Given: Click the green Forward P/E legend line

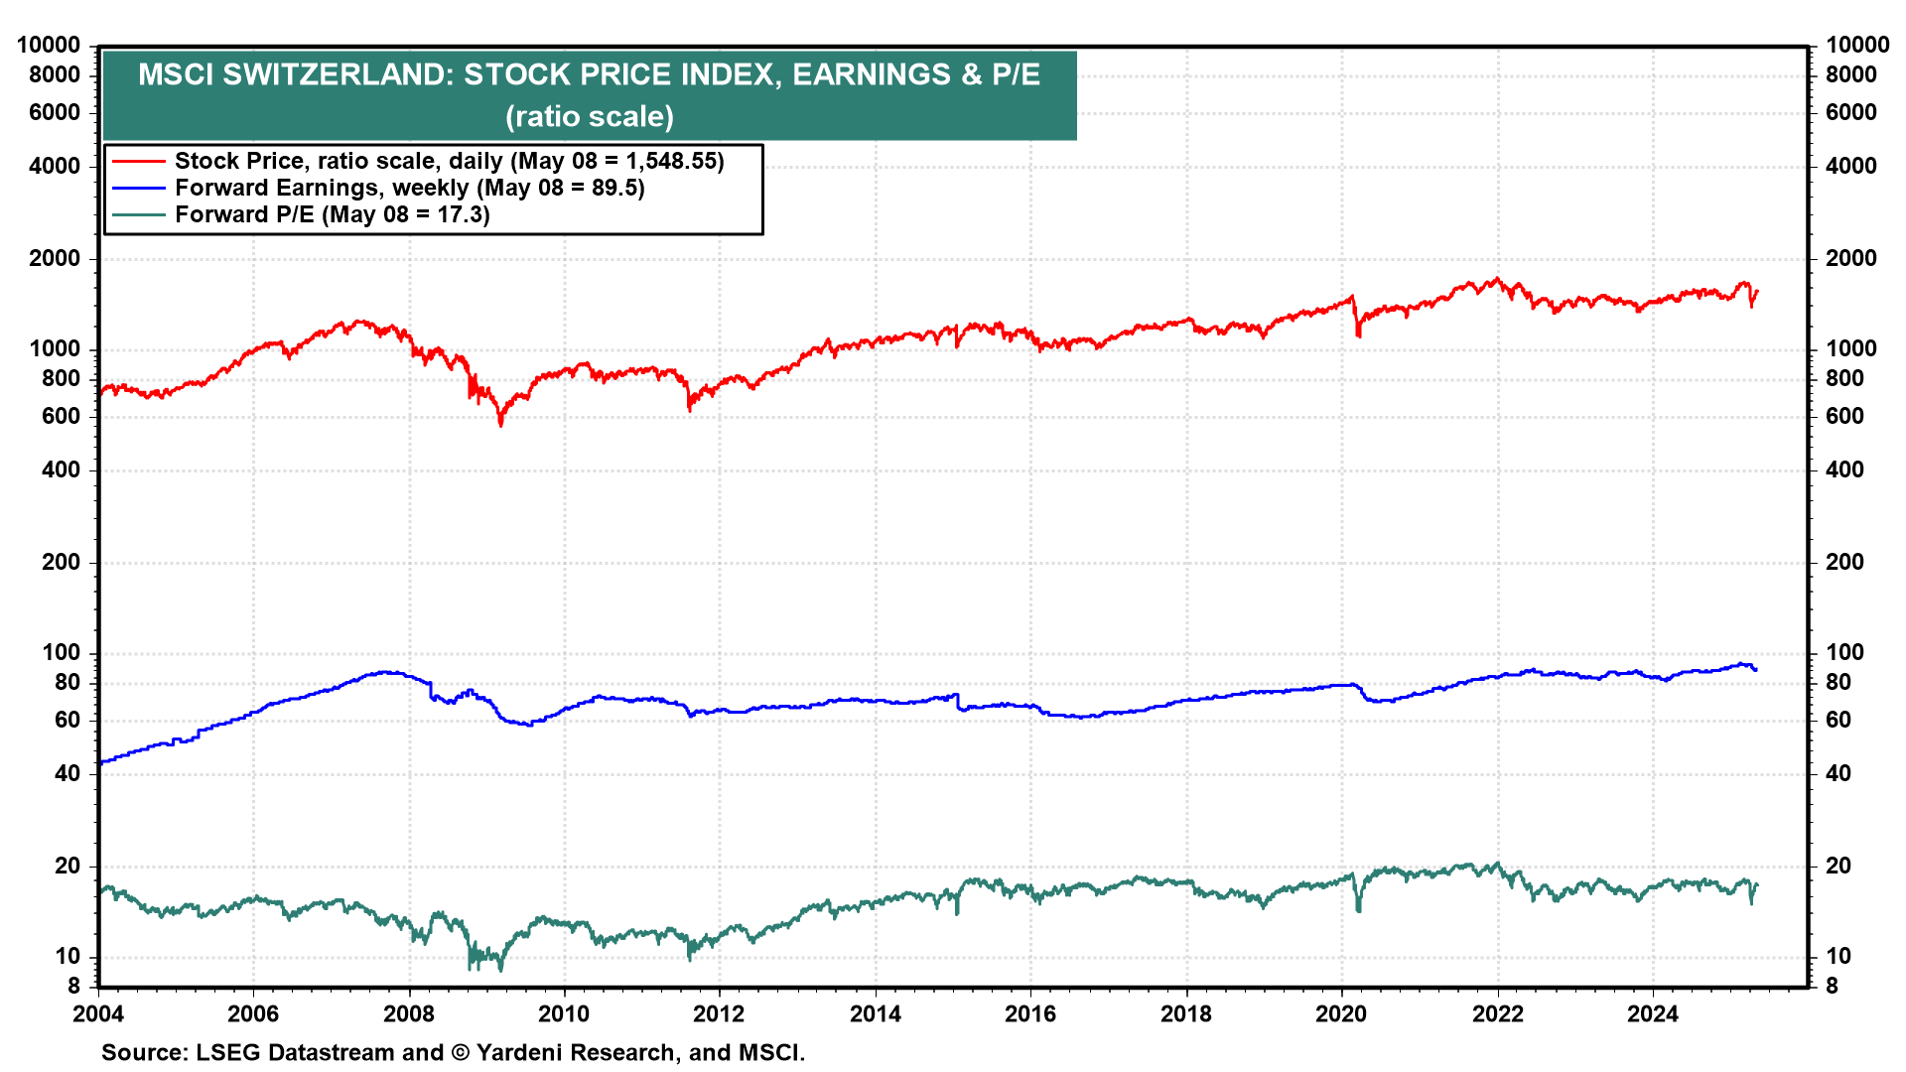Looking at the screenshot, I should coord(138,214).
